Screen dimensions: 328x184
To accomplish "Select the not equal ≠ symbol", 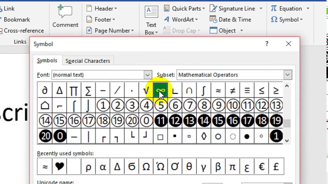I will pos(233,90).
